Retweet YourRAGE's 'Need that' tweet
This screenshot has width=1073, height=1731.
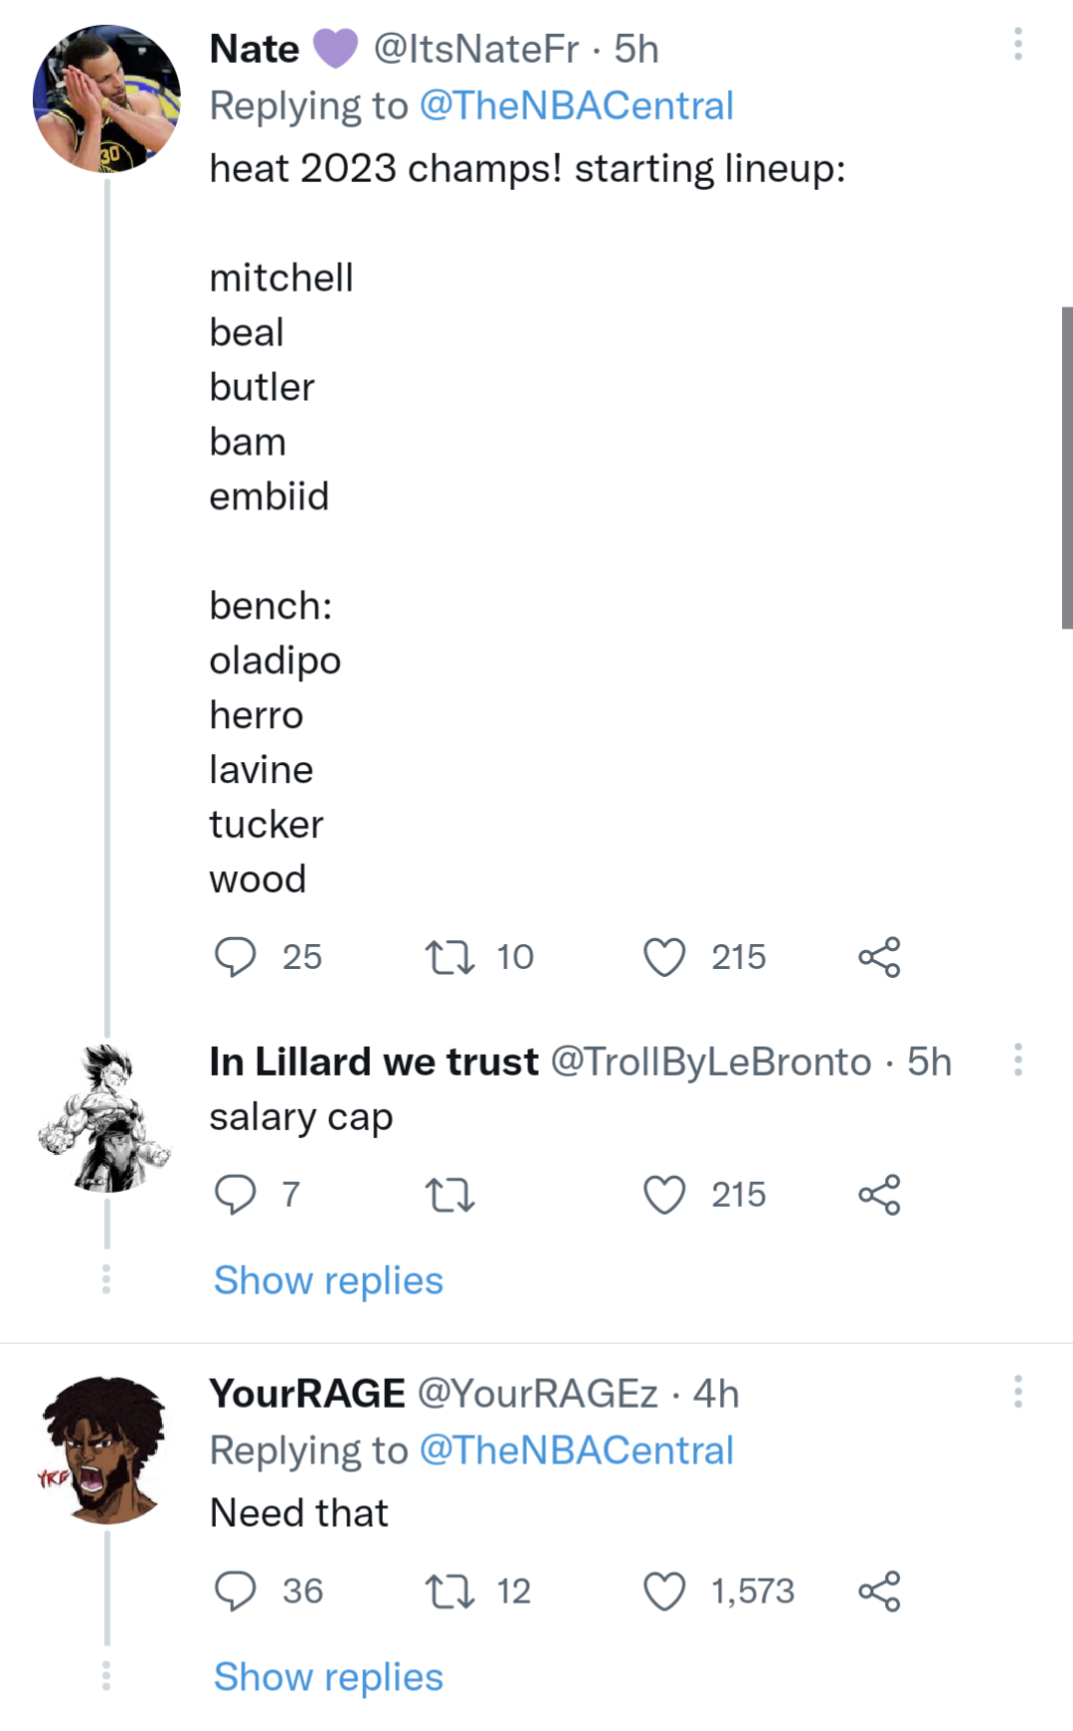pos(449,1591)
